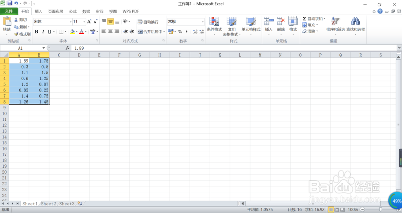Decrease decimal places
402x213 pixels.
point(201,32)
